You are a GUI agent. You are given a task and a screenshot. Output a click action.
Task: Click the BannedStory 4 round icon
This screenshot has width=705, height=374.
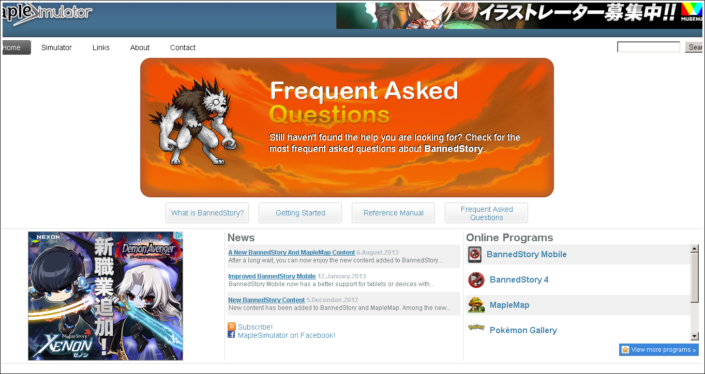tap(476, 280)
